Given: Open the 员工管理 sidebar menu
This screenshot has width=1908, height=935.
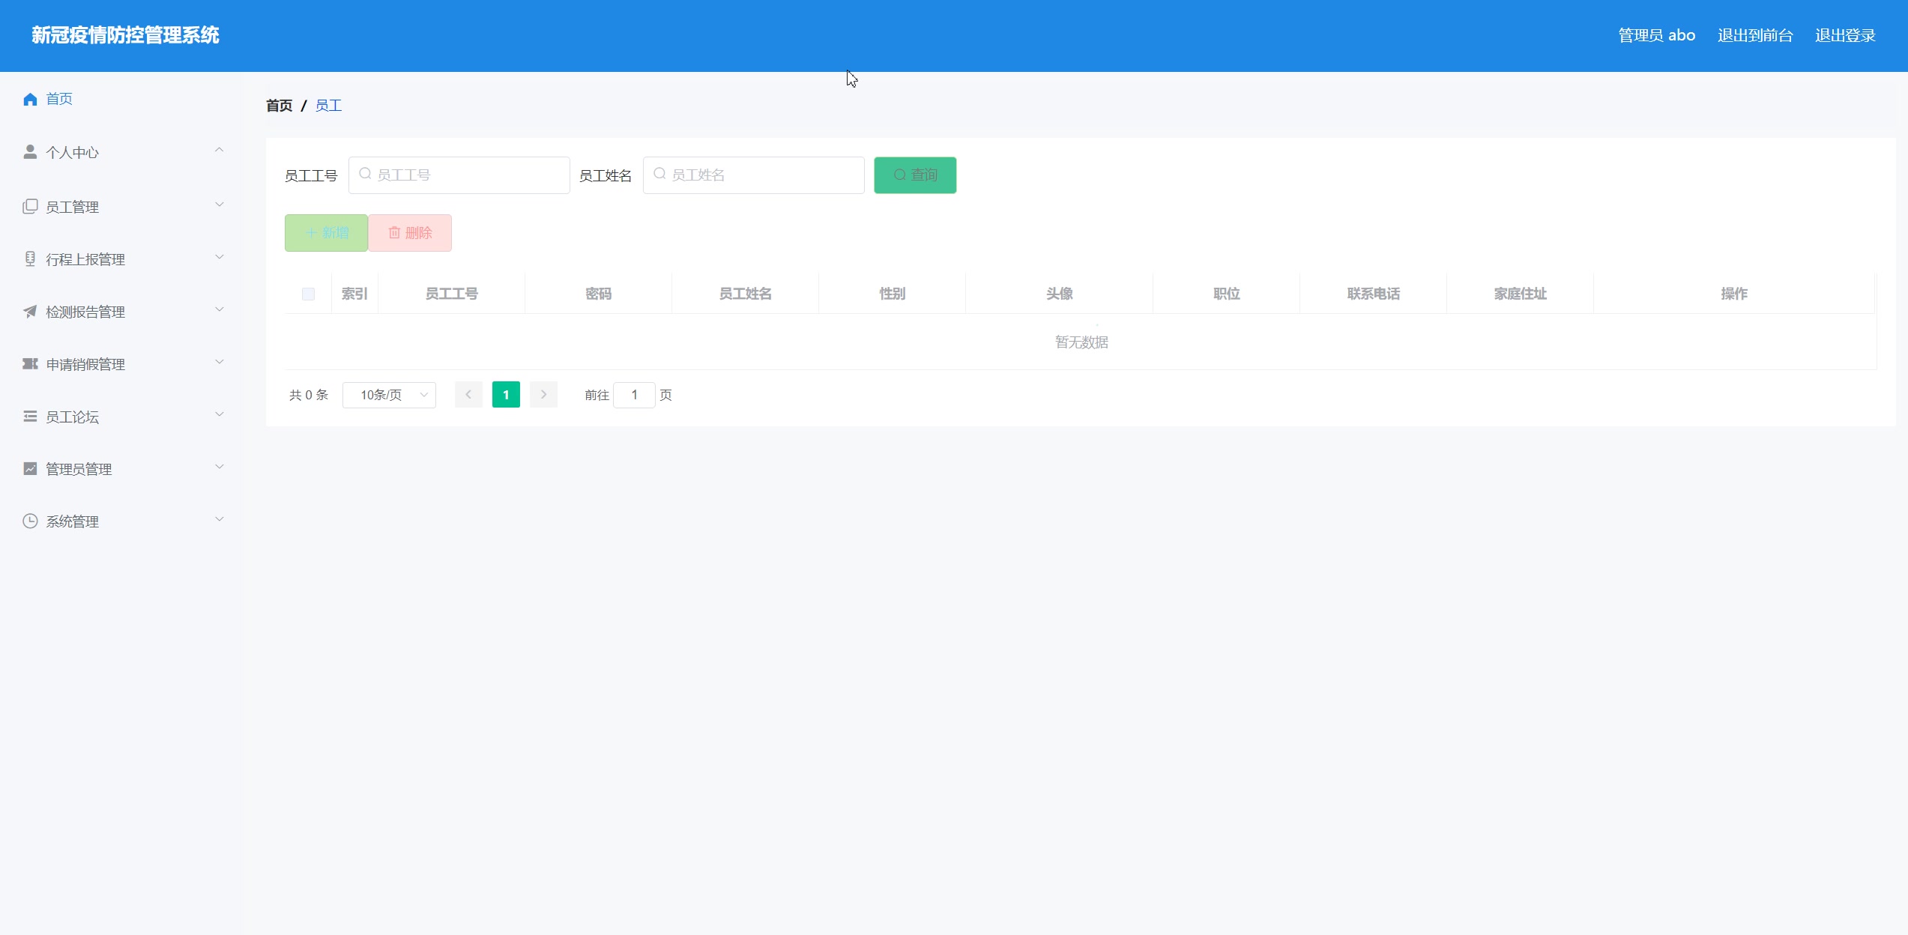Looking at the screenshot, I should pos(121,206).
